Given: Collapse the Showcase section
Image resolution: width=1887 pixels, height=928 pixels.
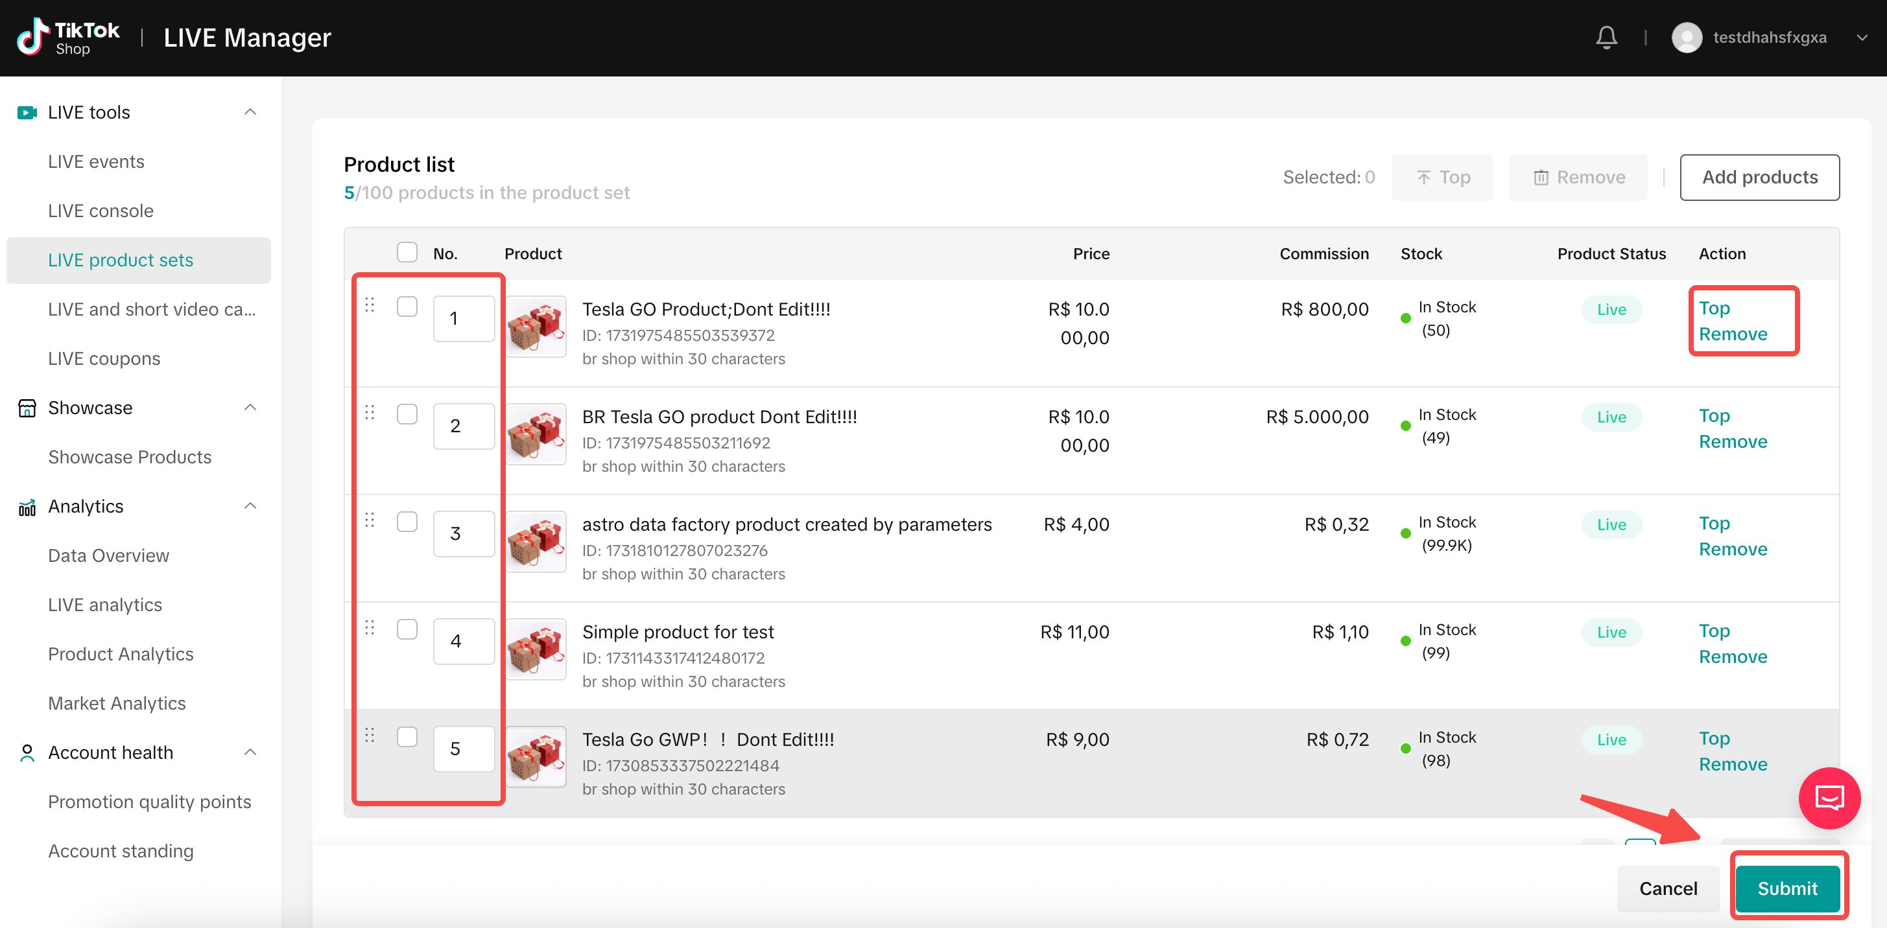Looking at the screenshot, I should tap(250, 408).
